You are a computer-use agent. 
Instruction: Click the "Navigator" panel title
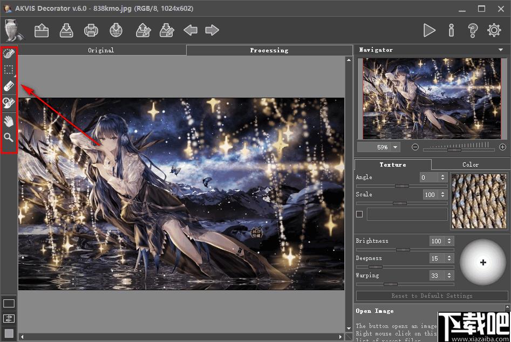pyautogui.click(x=376, y=50)
